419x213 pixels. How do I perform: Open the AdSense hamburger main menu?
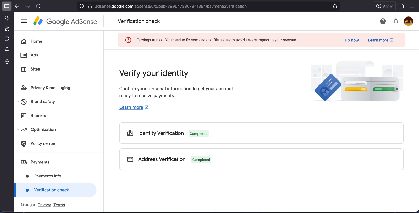pyautogui.click(x=24, y=21)
